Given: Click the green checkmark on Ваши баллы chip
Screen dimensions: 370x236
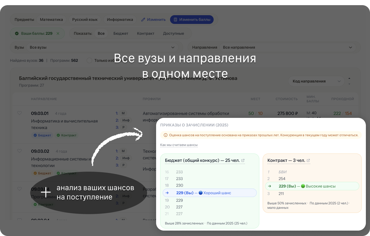Looking at the screenshot, I should click(x=17, y=33).
